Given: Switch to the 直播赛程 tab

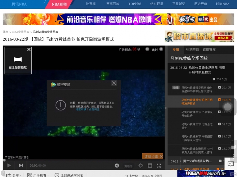Looking at the screenshot, I should [209, 50].
